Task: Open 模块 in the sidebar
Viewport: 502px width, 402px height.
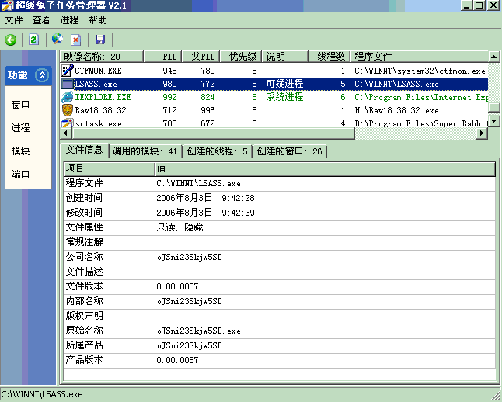Action: [x=21, y=151]
